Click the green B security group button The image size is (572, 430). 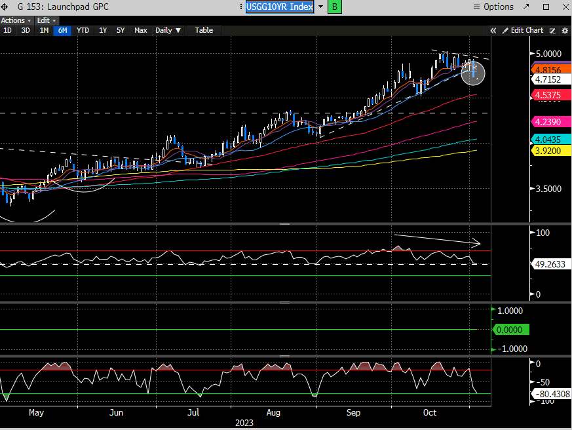coord(335,7)
